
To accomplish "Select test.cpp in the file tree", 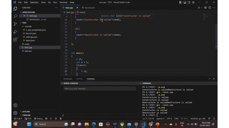I will click(x=40, y=47).
